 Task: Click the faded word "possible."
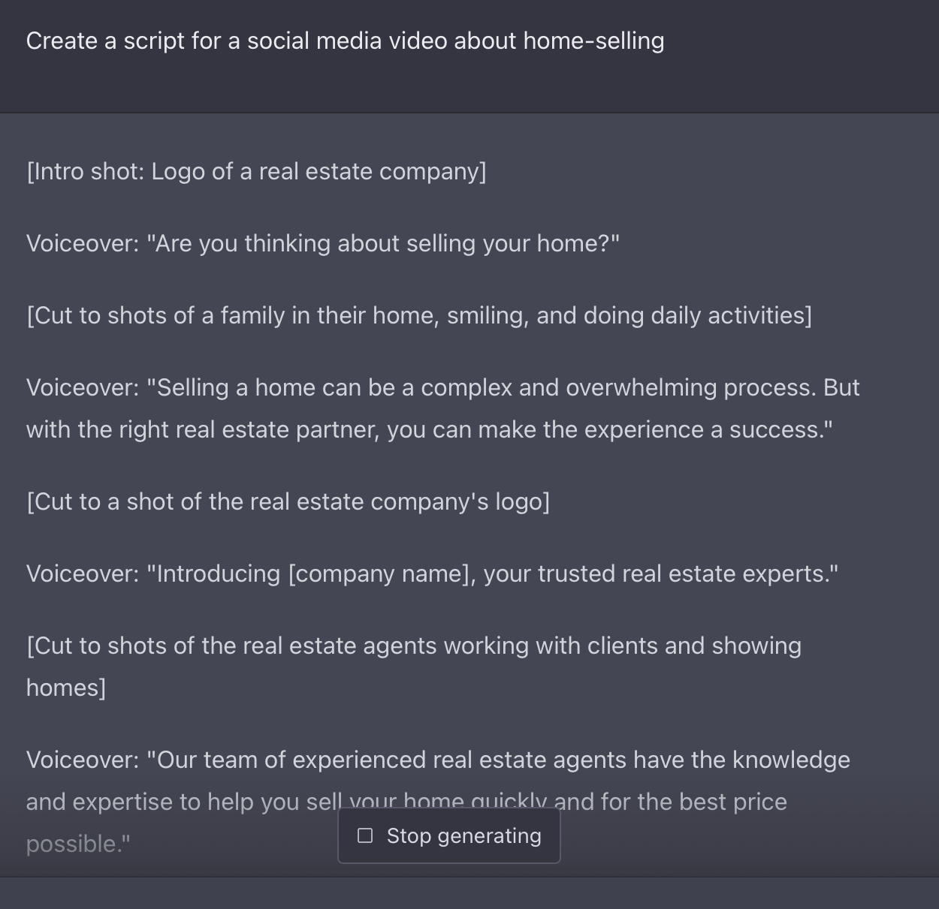(x=78, y=844)
